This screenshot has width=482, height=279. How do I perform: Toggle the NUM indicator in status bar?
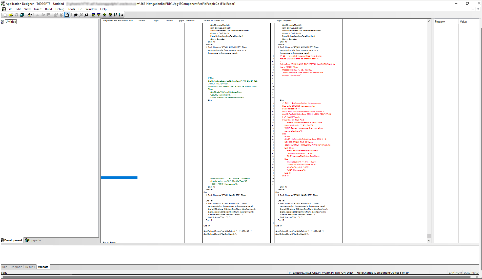click(458, 272)
